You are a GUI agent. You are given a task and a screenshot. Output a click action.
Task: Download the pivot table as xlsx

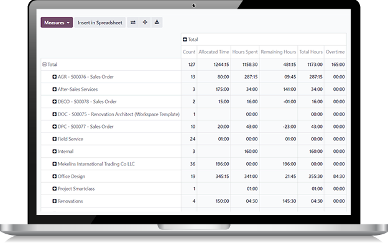(157, 22)
